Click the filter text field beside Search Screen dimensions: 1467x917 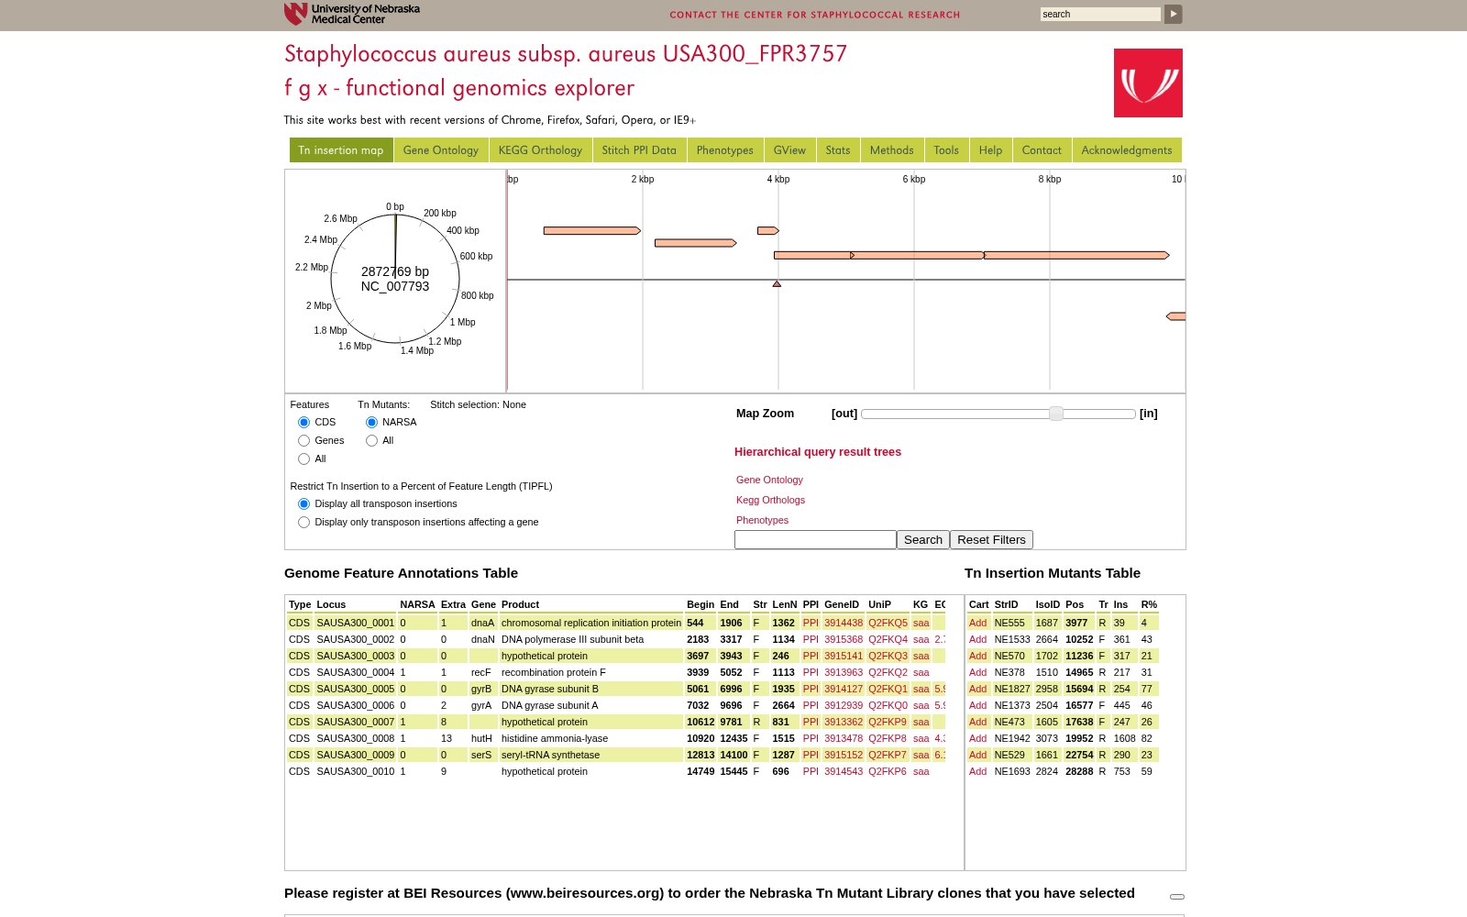(815, 540)
